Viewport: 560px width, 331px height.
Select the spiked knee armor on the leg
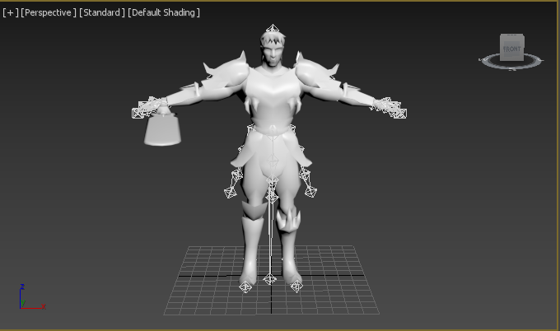click(x=288, y=219)
